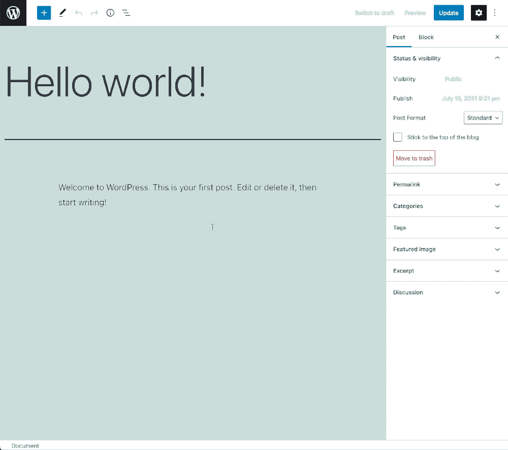This screenshot has width=508, height=450.
Task: Expand the Categories panel
Action: 447,206
